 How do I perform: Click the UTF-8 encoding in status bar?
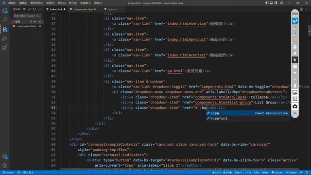pos(248,173)
